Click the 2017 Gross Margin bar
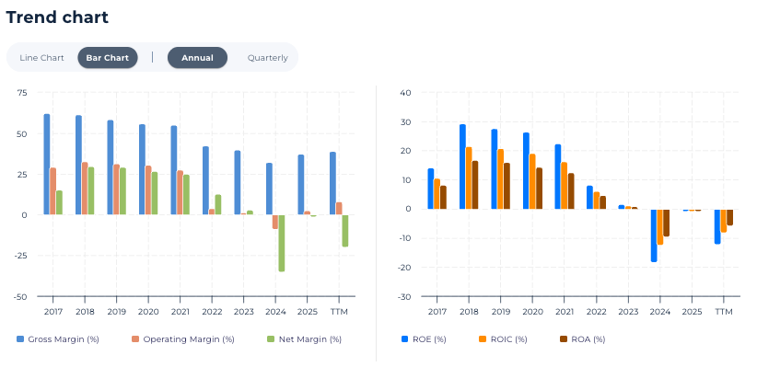757x367 pixels. click(x=47, y=165)
